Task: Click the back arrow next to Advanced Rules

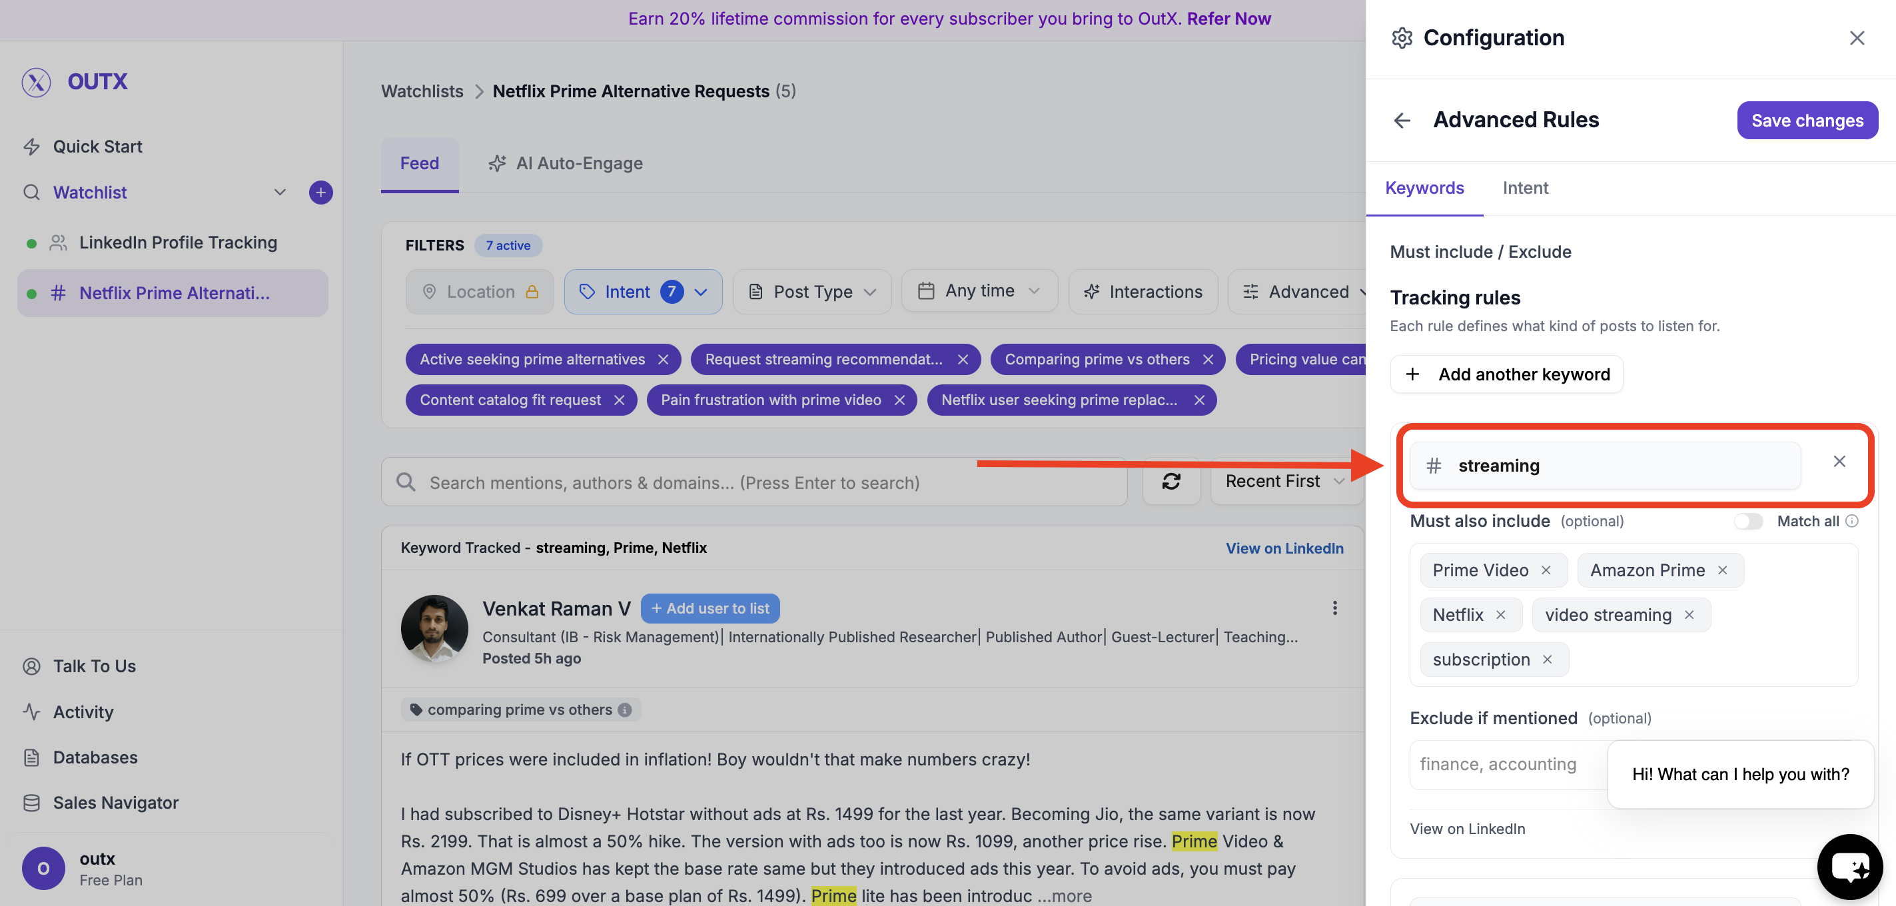Action: [x=1402, y=120]
